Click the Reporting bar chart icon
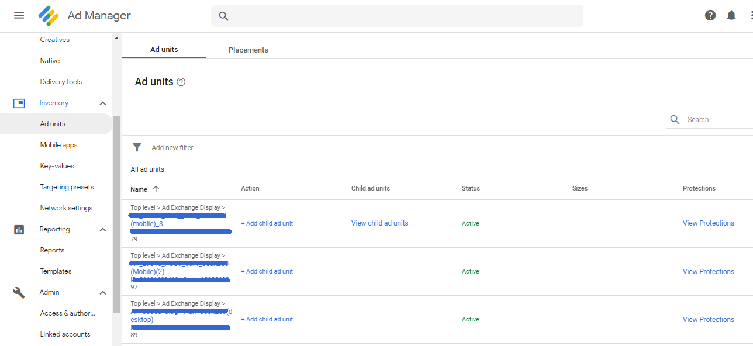The width and height of the screenshot is (753, 346). click(19, 229)
